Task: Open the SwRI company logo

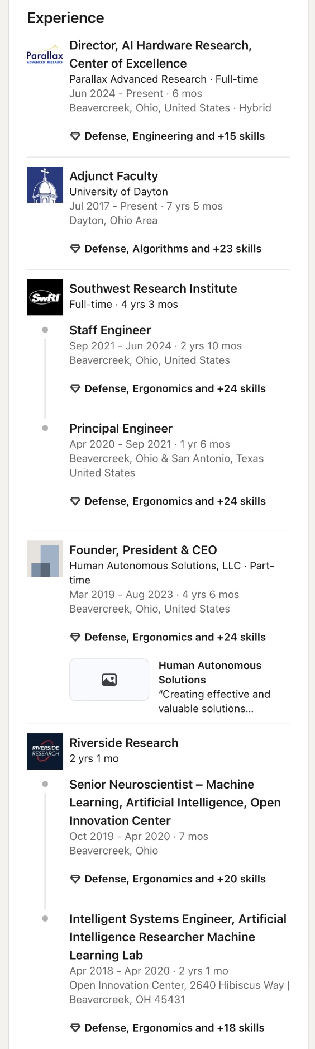Action: tap(45, 297)
